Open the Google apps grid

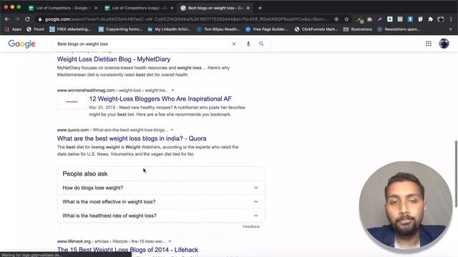point(429,44)
